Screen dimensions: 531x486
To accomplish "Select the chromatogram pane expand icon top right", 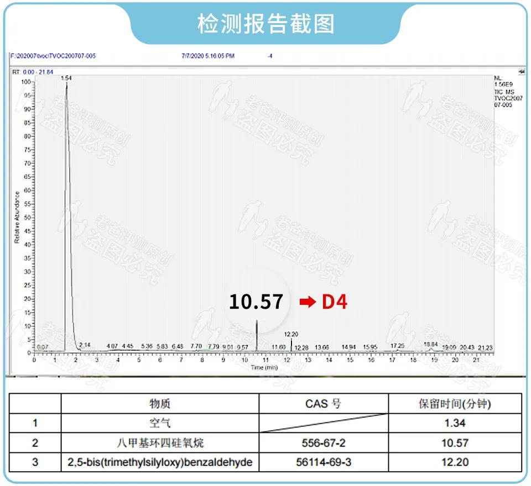I will (x=522, y=70).
